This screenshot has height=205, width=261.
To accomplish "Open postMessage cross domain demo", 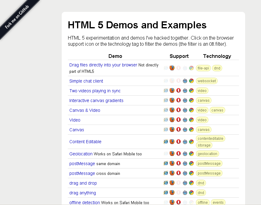I will tap(82, 173).
